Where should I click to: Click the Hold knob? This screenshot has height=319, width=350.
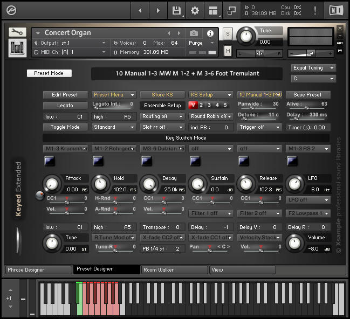pos(100,184)
